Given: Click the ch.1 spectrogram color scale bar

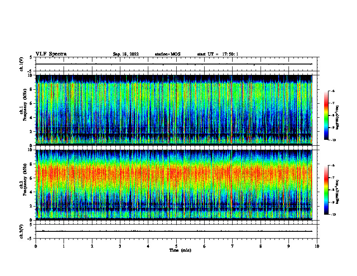Looking at the screenshot, I should pos(326,115).
